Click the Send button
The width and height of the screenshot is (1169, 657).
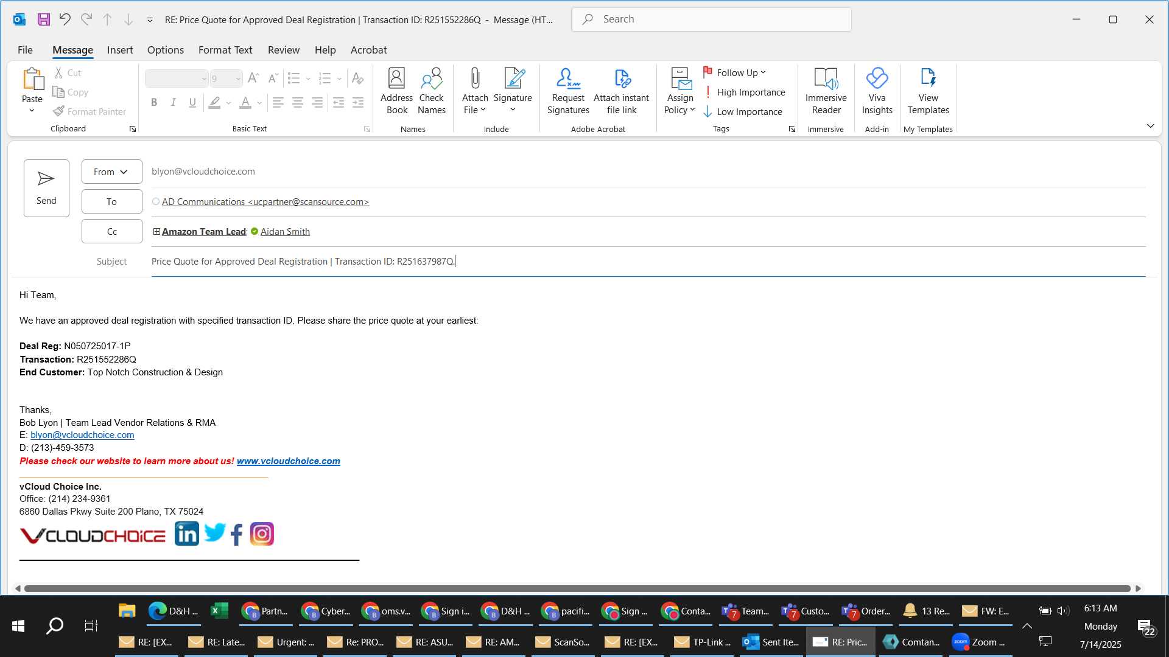click(46, 188)
